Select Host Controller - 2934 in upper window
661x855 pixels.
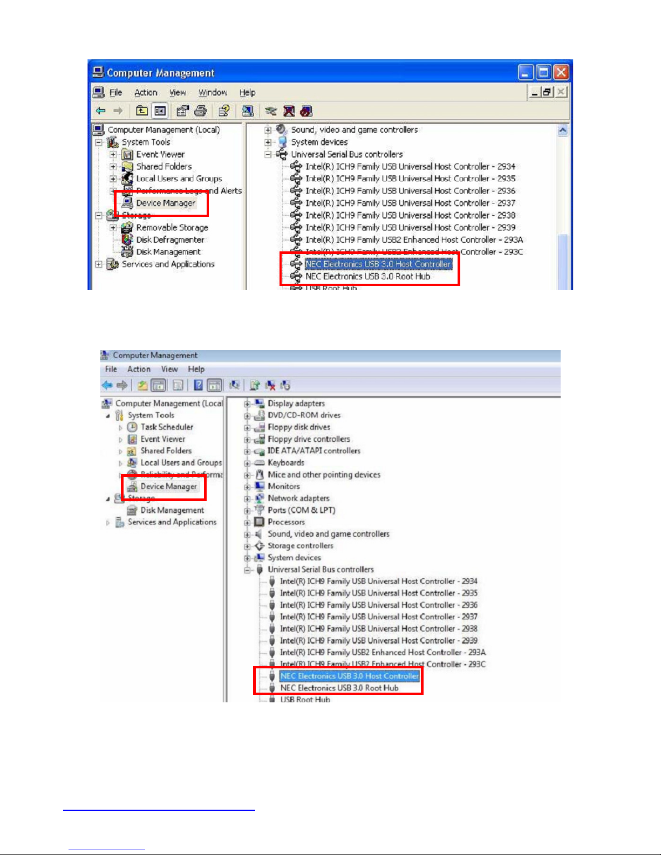click(x=411, y=167)
